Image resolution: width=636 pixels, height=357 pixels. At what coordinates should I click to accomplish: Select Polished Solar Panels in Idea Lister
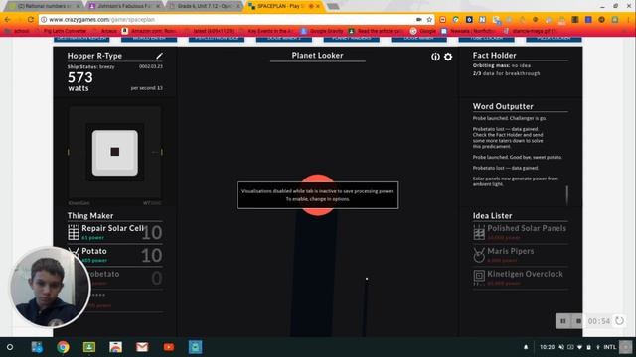click(521, 232)
